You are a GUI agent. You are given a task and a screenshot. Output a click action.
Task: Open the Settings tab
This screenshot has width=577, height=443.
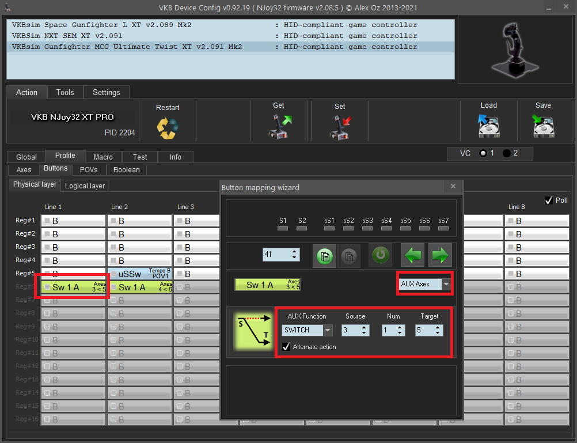pos(107,92)
